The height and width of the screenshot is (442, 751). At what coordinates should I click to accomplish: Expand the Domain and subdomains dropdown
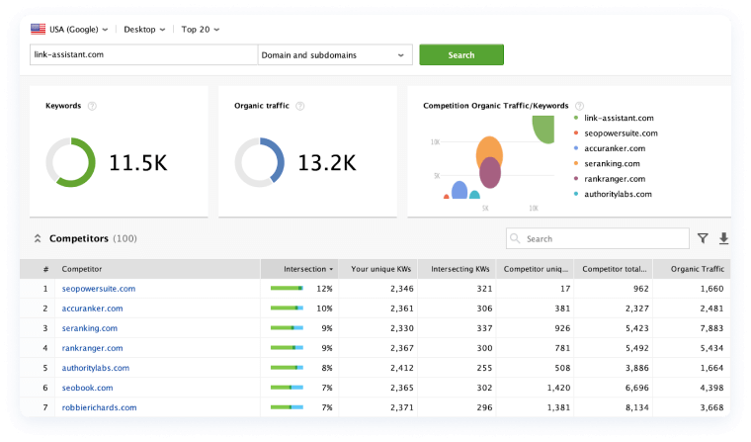pos(333,55)
